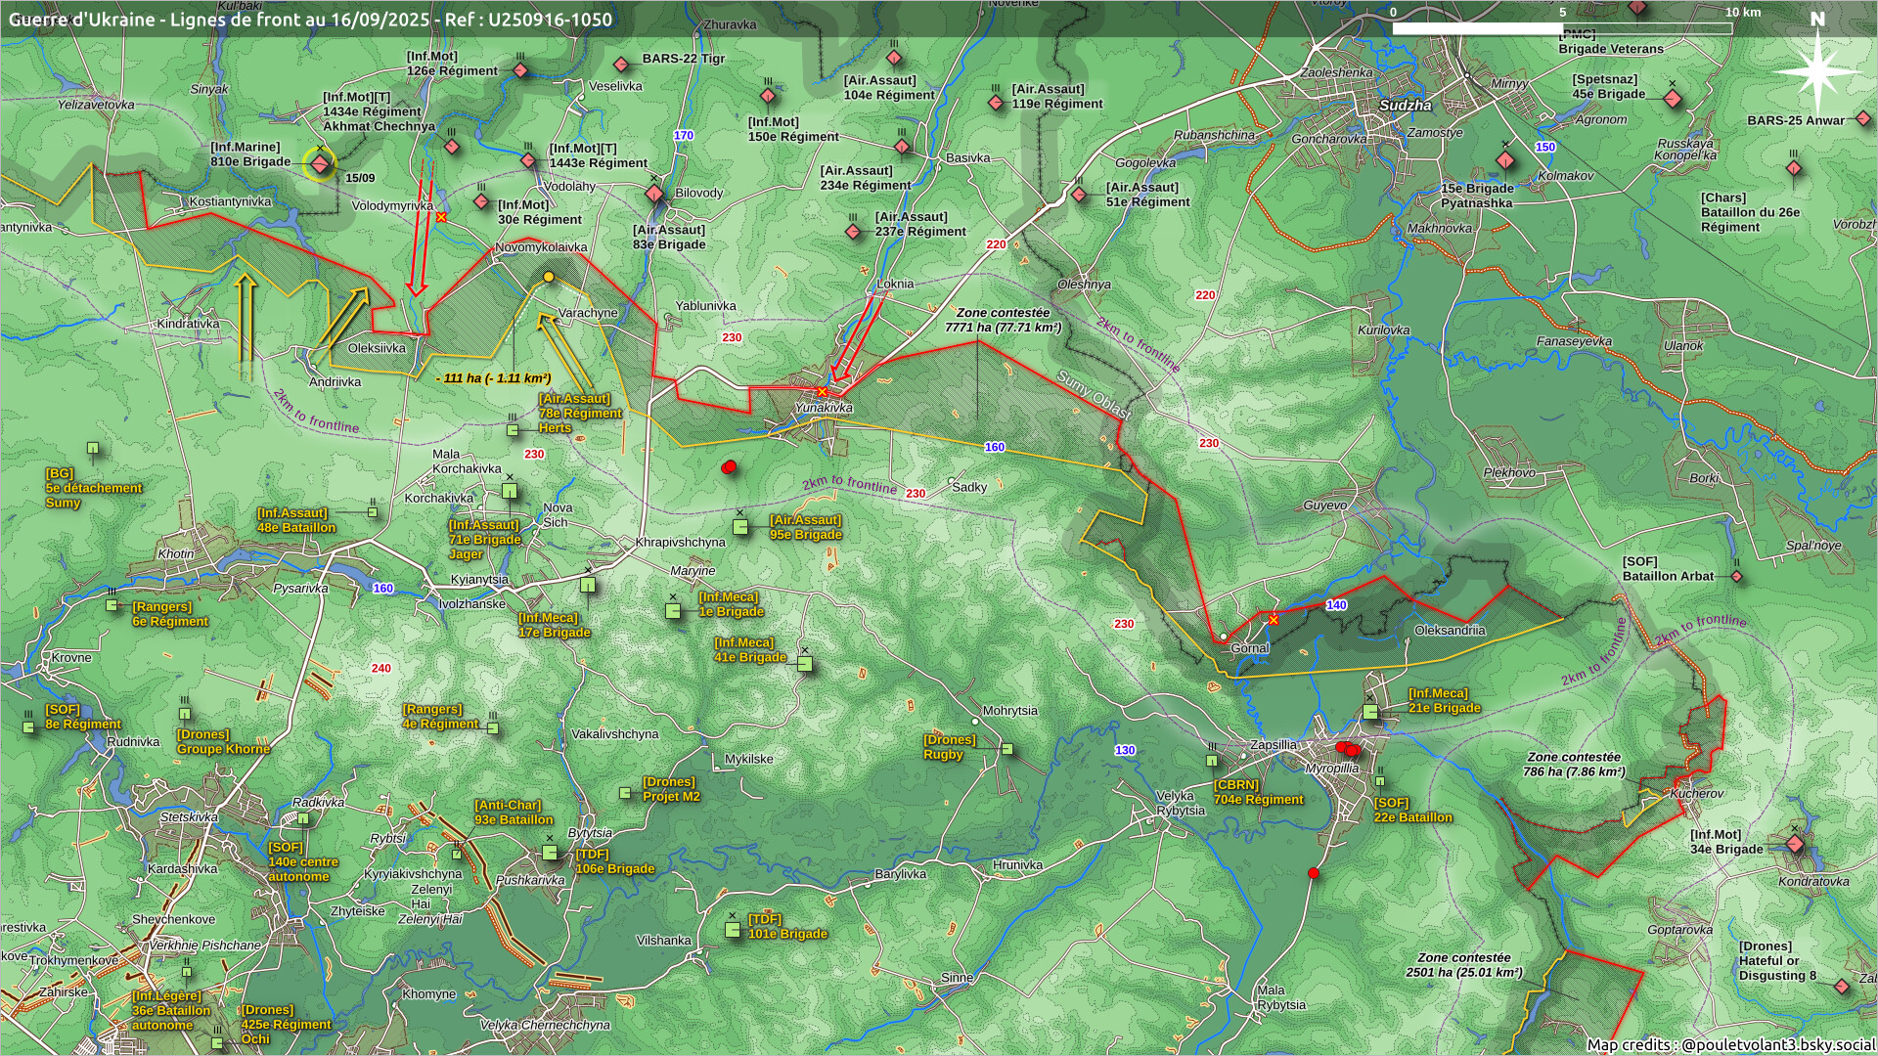Click the 45e Brigade Spetsnaz diamond marker
The width and height of the screenshot is (1878, 1056).
pos(1673,99)
